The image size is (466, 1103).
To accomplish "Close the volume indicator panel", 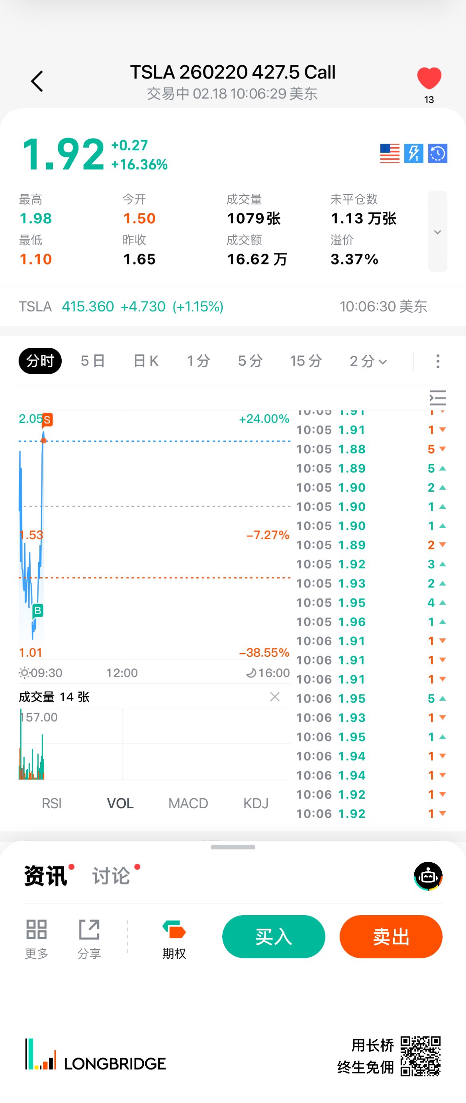I will tap(275, 697).
